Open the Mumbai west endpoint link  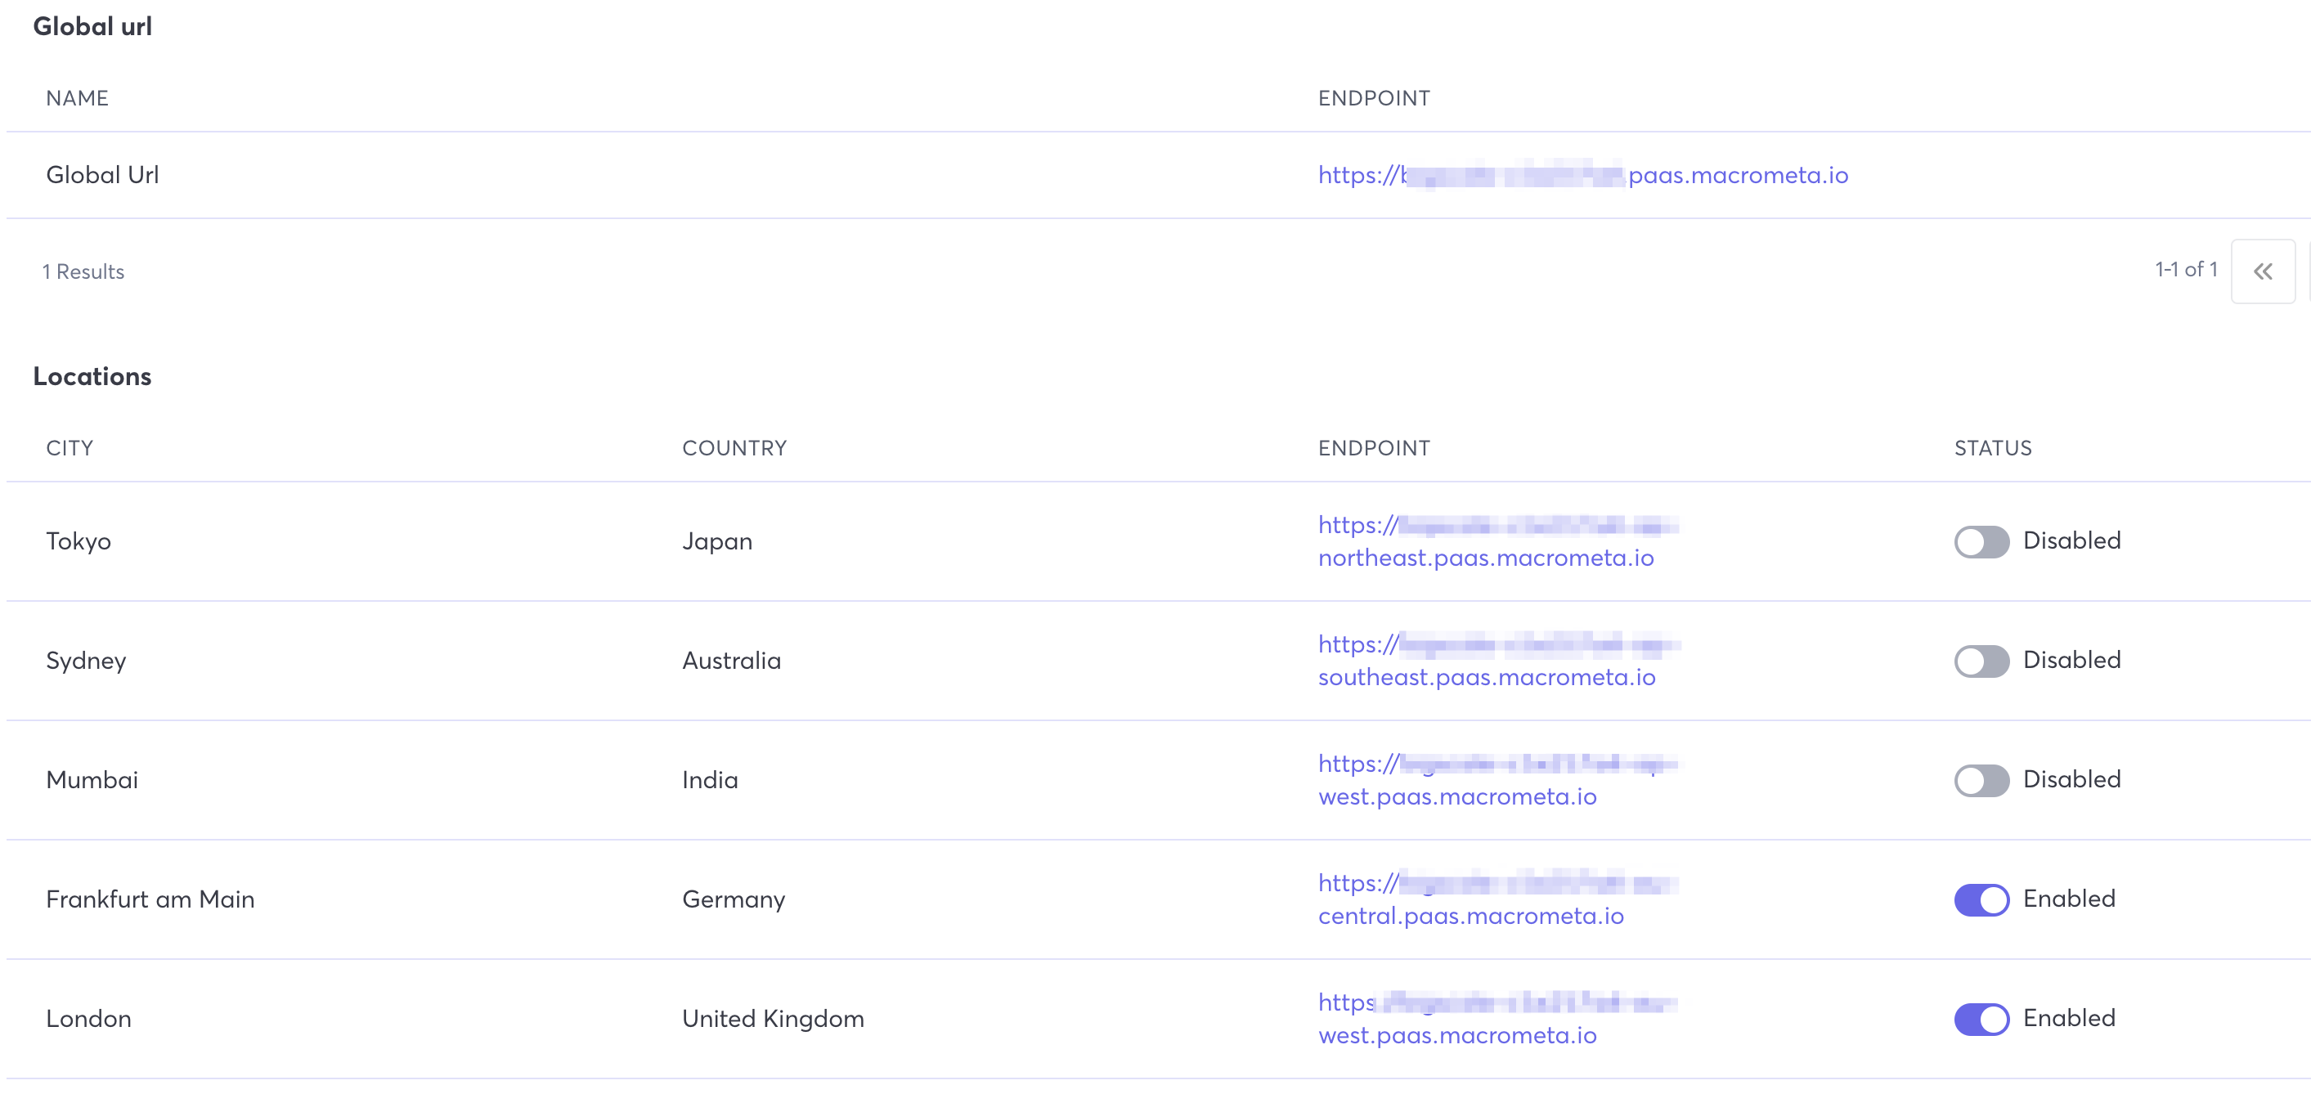coord(1457,797)
